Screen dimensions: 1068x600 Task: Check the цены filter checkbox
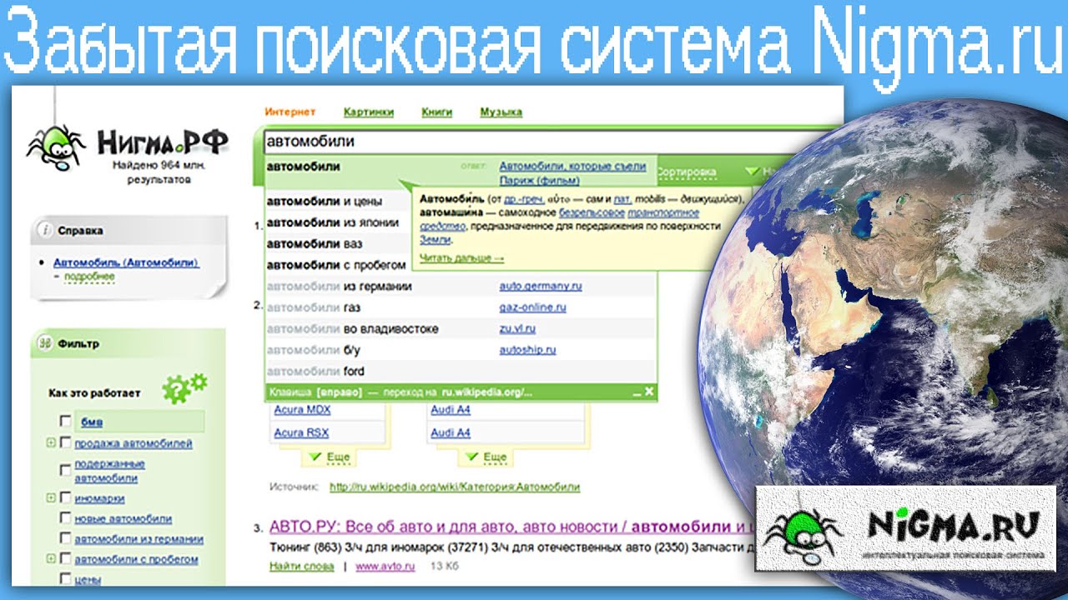pyautogui.click(x=65, y=579)
